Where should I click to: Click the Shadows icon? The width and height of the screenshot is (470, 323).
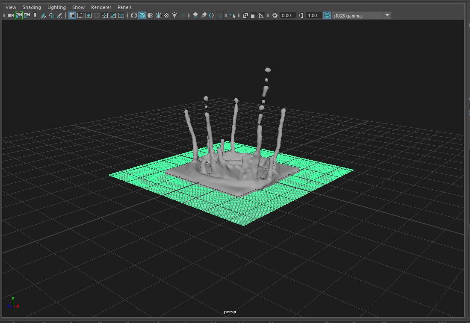[183, 15]
